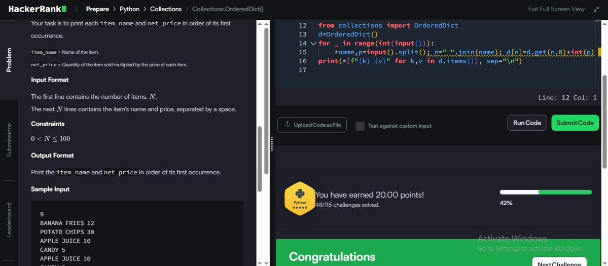
Task: Click the HackerRank logo
Action: (x=38, y=9)
